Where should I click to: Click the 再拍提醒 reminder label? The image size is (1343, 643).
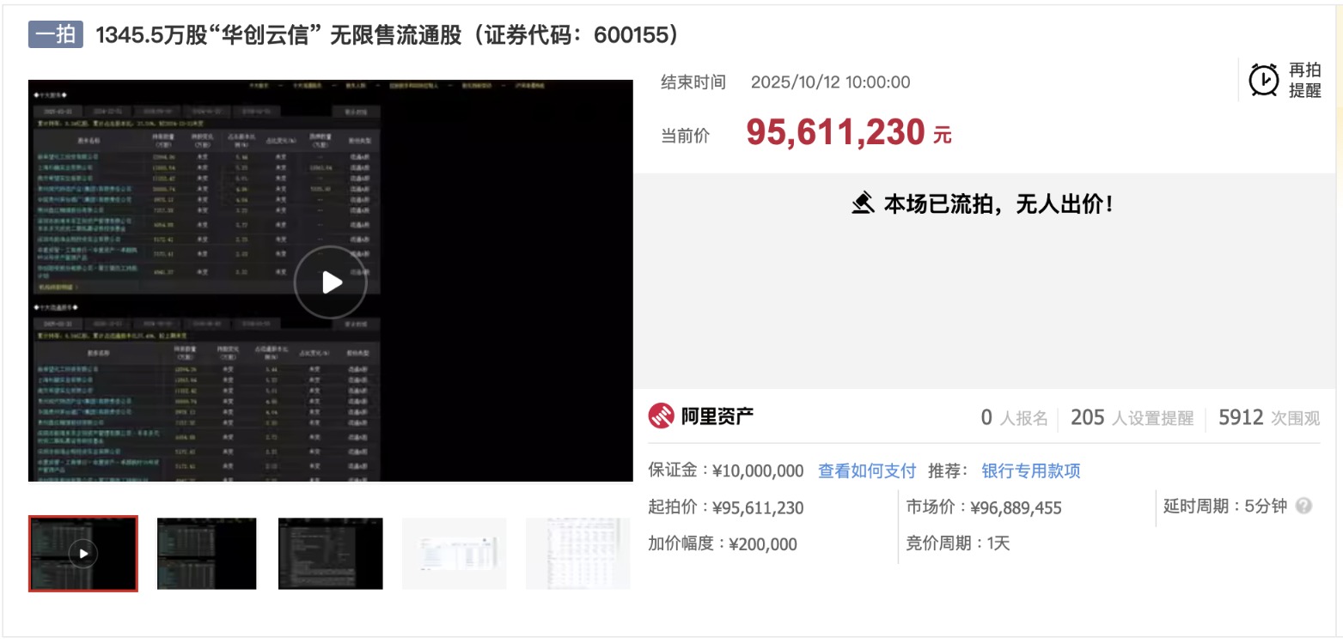(x=1304, y=80)
